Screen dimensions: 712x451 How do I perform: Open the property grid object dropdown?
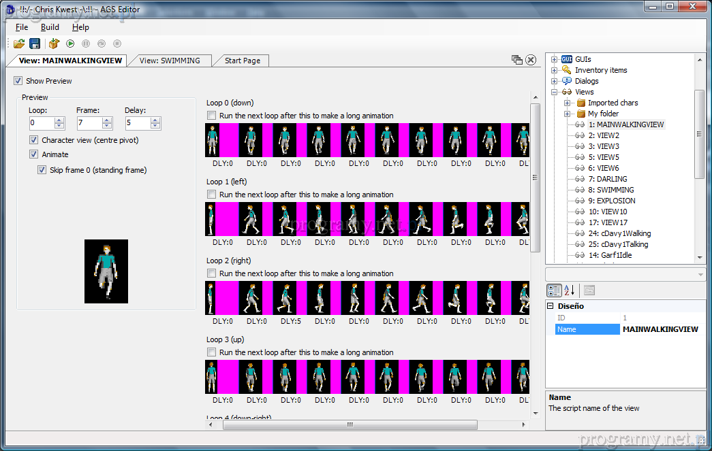tap(700, 273)
